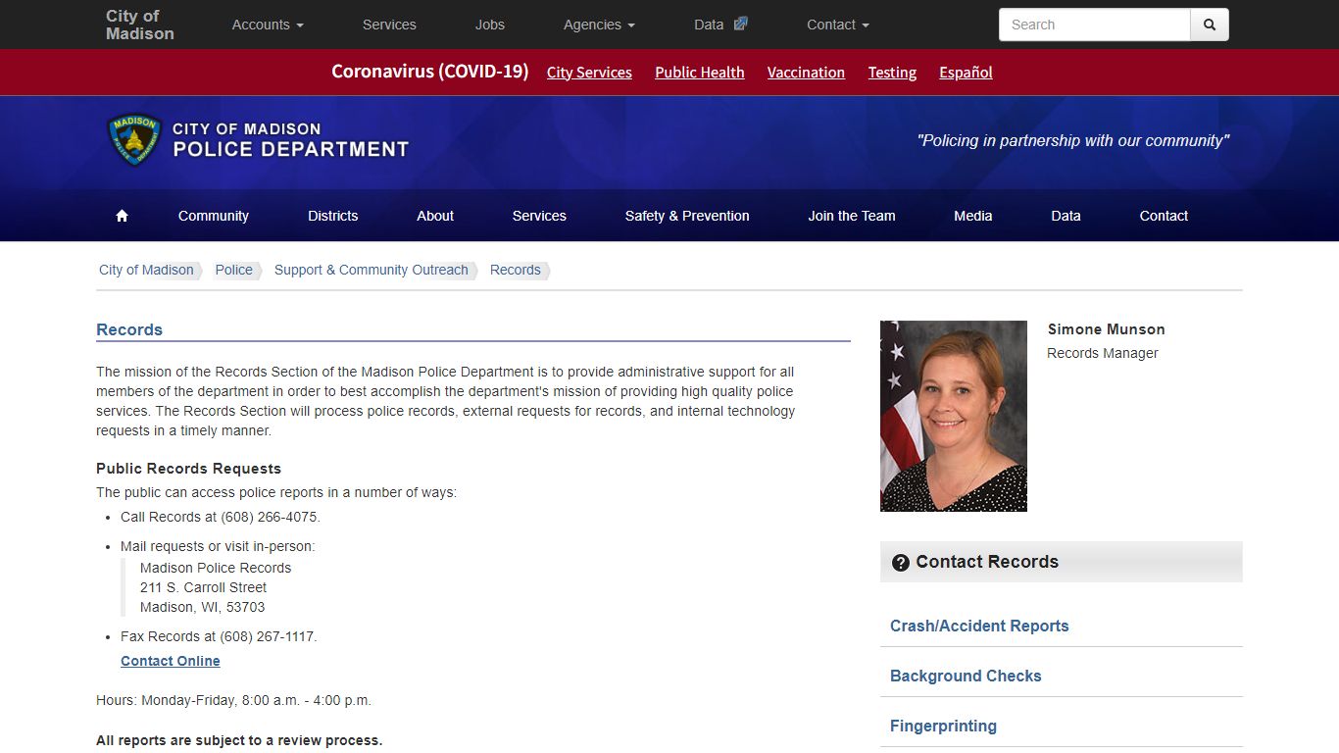
Task: Click the address line 211 S. Carroll Street
Action: pos(203,588)
